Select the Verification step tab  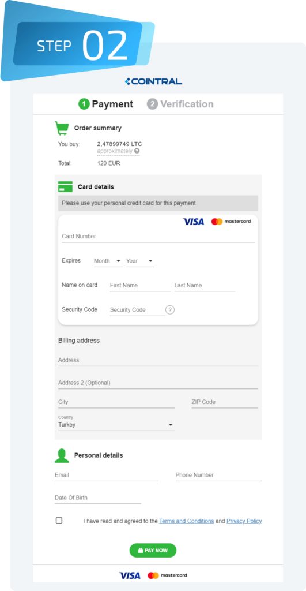[180, 104]
